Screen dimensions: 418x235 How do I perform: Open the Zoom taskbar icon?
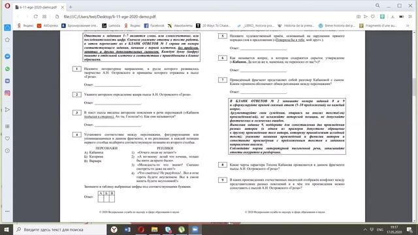(195, 229)
